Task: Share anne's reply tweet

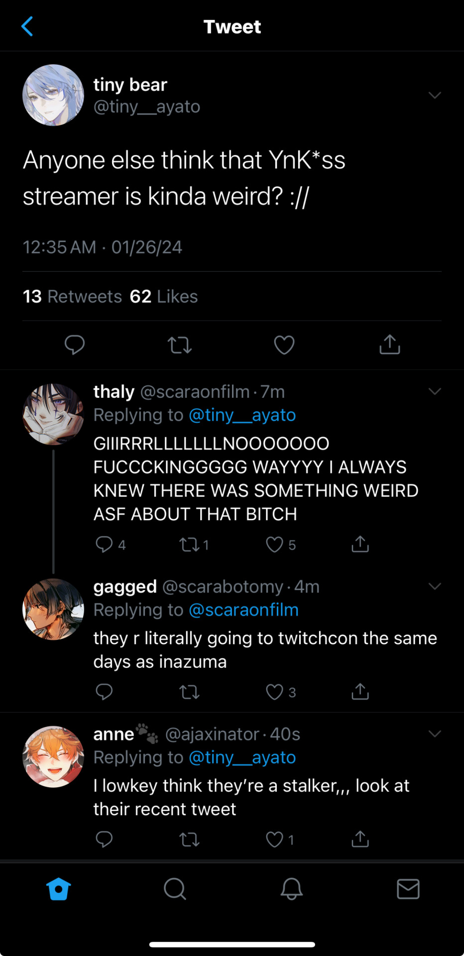Action: point(360,839)
